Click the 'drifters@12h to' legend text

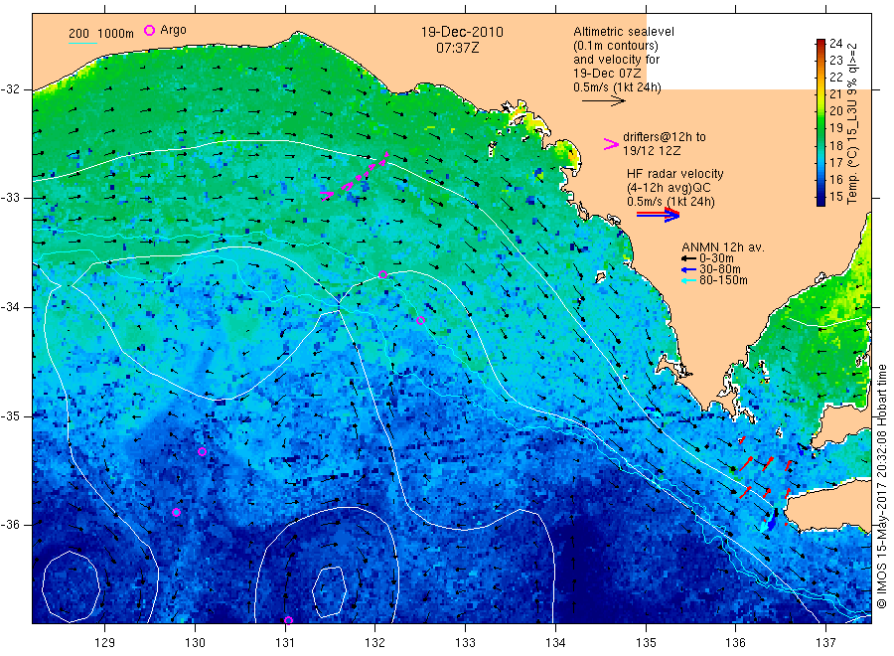tap(665, 137)
